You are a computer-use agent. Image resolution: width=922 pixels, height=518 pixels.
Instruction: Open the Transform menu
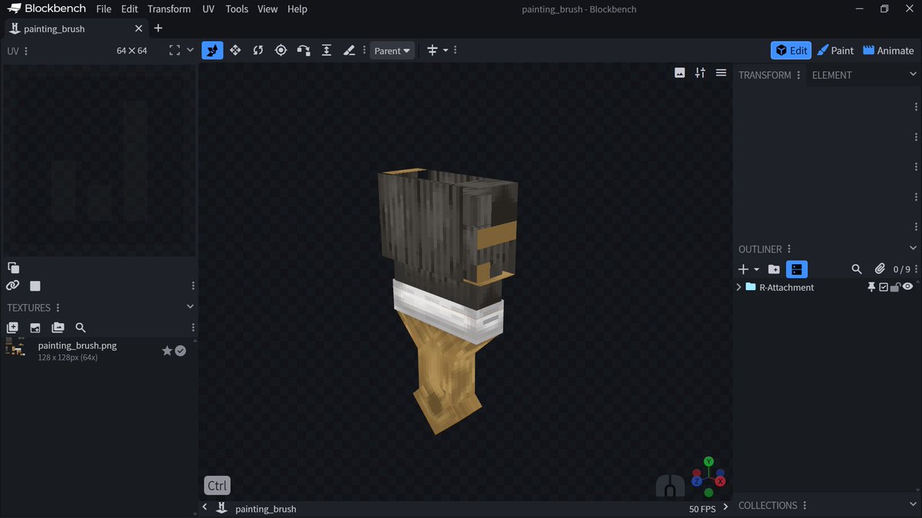click(169, 9)
